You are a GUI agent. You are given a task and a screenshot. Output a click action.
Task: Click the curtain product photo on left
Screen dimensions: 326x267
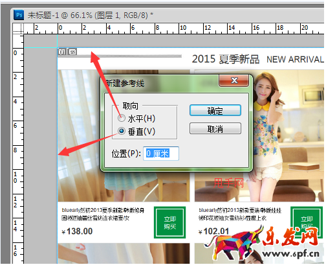pos(80,136)
